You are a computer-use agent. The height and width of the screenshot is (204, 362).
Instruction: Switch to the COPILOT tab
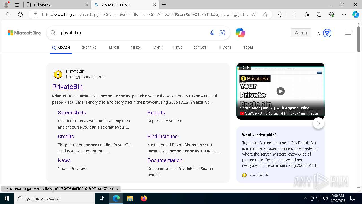[x=200, y=48]
